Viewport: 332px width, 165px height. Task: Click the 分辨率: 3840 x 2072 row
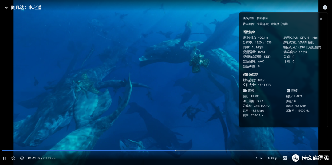[256, 106]
